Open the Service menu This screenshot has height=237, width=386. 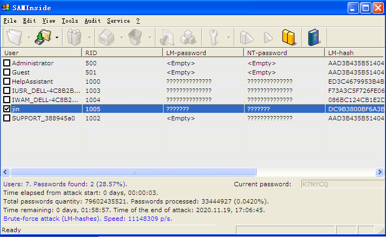(118, 21)
